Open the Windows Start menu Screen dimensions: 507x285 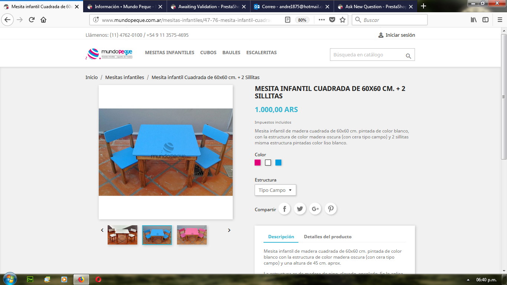pos(9,279)
